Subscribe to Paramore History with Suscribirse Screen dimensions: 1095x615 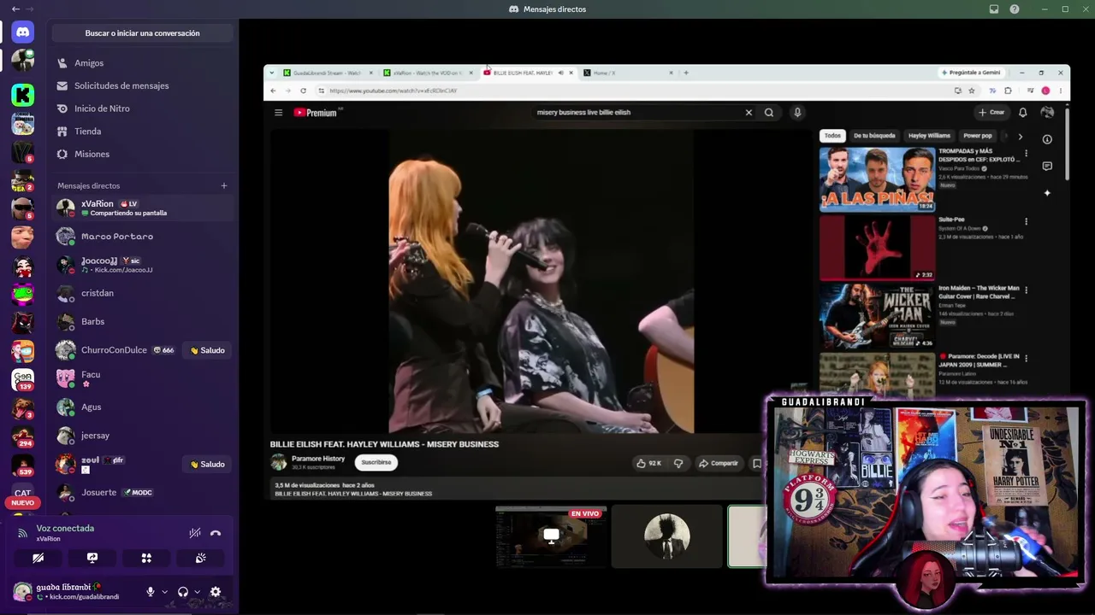[376, 462]
